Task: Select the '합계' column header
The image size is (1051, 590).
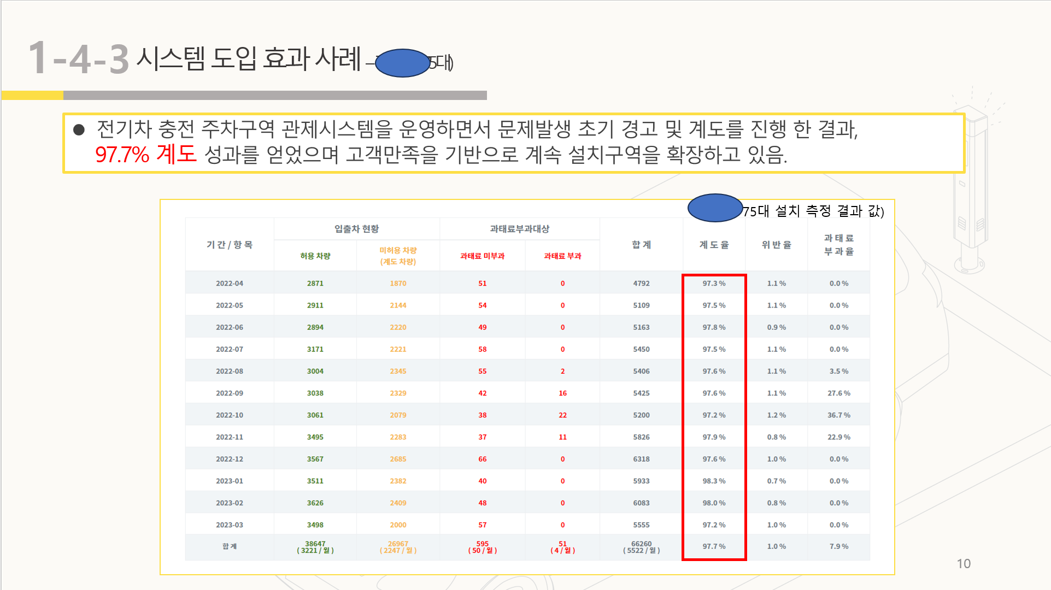Action: pyautogui.click(x=642, y=245)
